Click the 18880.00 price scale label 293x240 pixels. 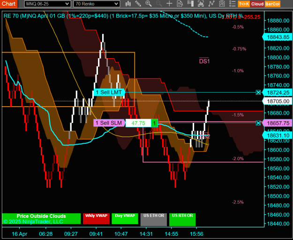pyautogui.click(x=278, y=20)
